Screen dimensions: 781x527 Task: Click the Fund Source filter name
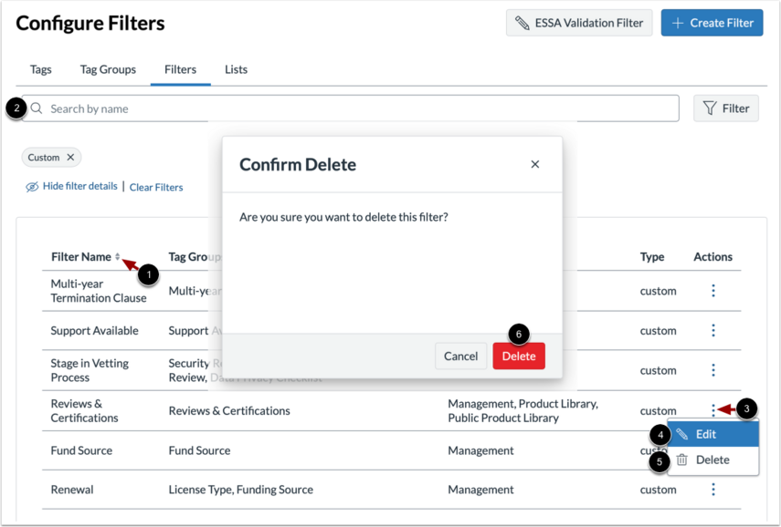coord(81,450)
